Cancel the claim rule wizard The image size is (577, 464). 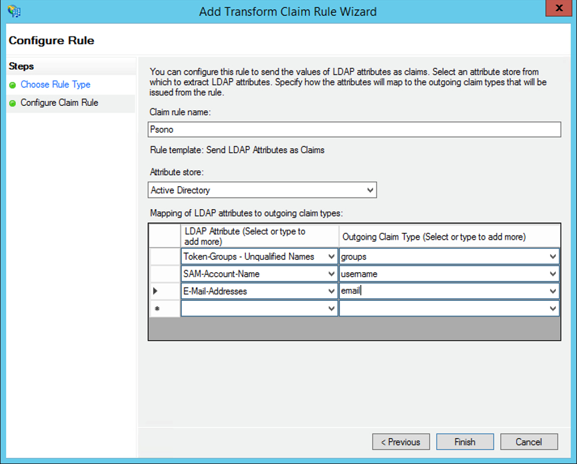point(529,441)
